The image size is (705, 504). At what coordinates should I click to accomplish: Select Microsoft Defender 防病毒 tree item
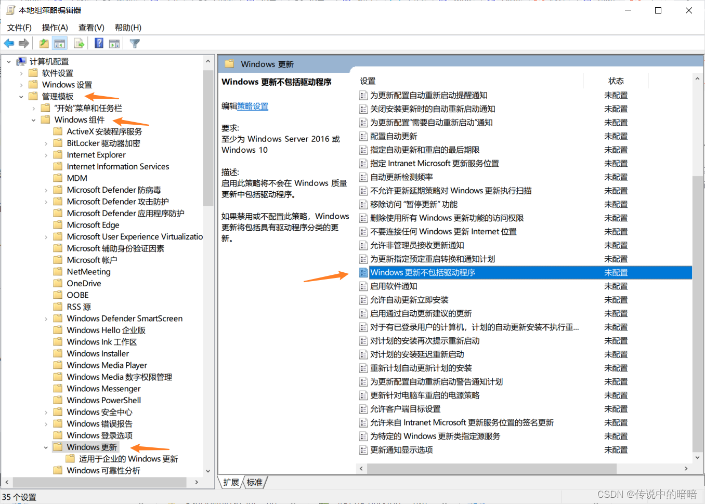tap(114, 190)
